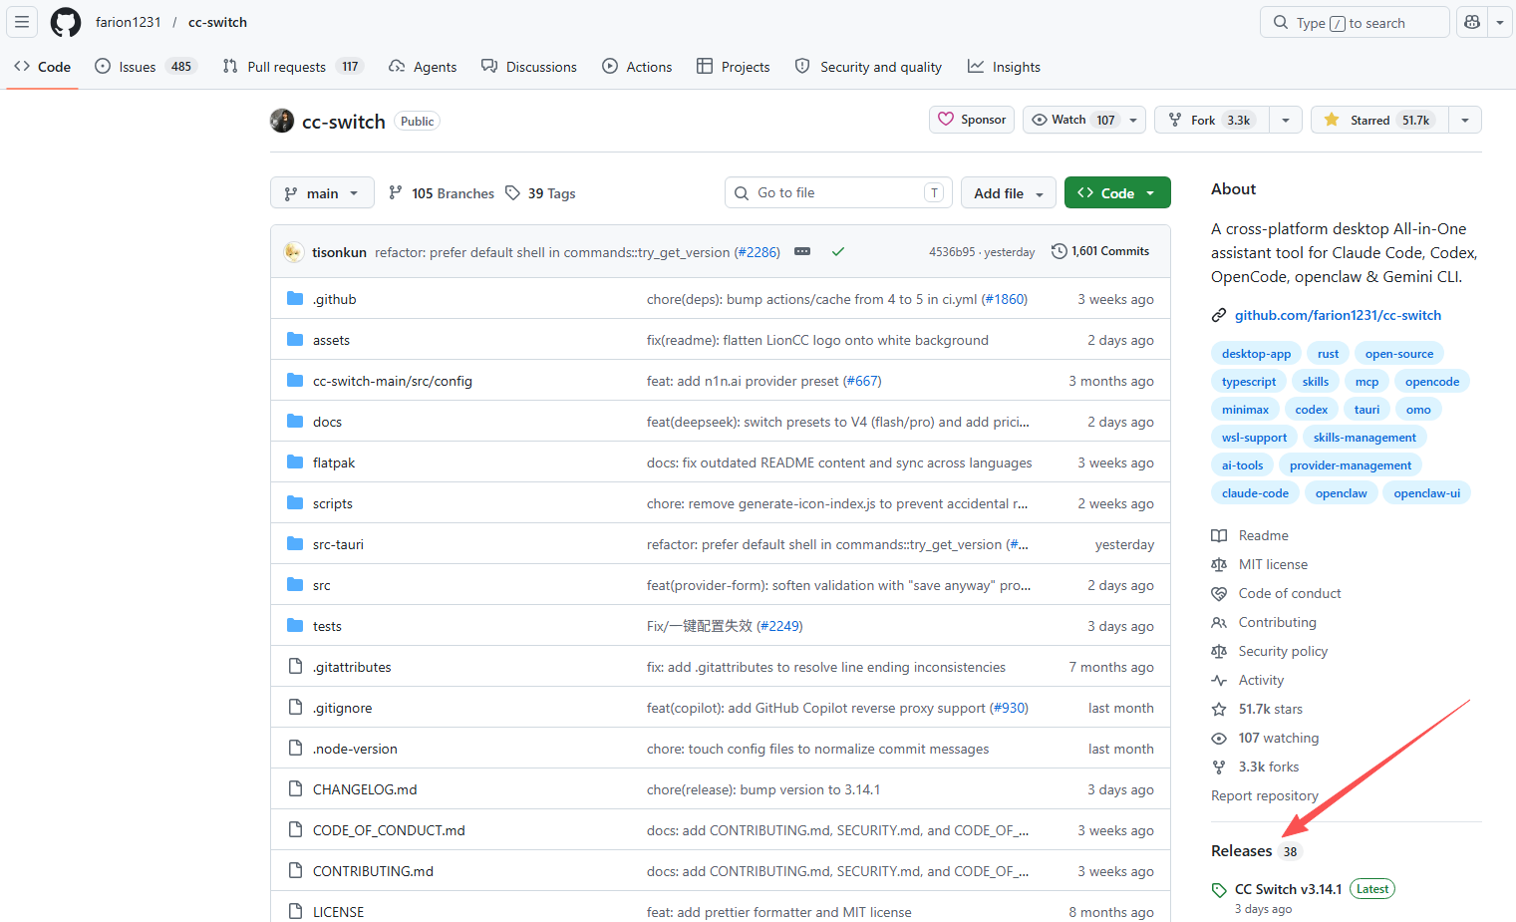Screen dimensions: 1516x922
Task: Open the .gitattributes file
Action: (x=352, y=667)
